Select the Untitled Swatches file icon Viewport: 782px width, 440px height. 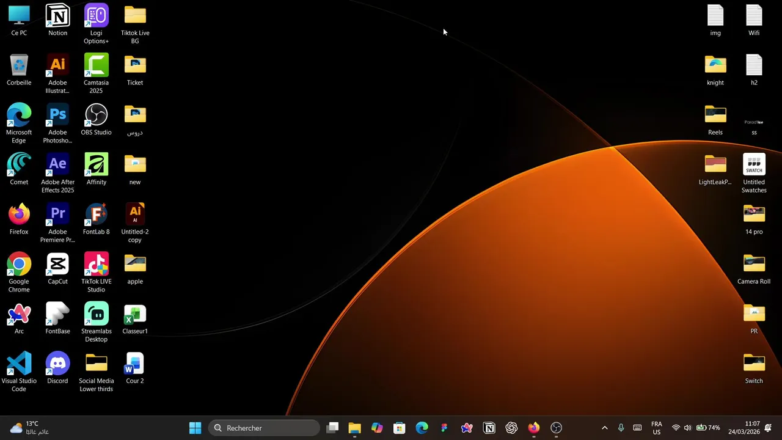[754, 173]
